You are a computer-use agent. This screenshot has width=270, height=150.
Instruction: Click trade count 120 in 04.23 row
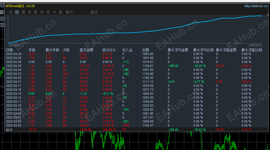coord(65,74)
